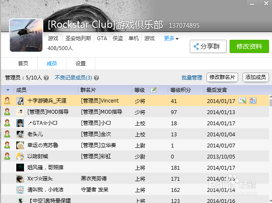Sort by the 等级 column header
This screenshot has height=203, width=272.
point(140,90)
